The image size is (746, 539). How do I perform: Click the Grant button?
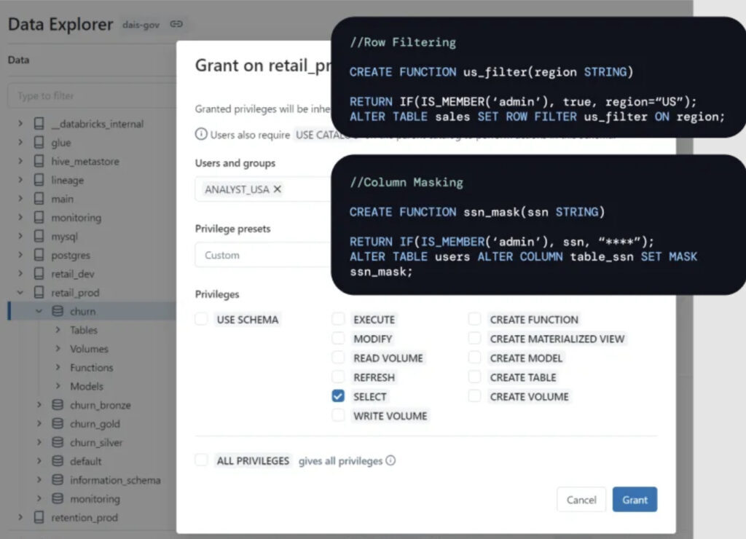pos(635,500)
